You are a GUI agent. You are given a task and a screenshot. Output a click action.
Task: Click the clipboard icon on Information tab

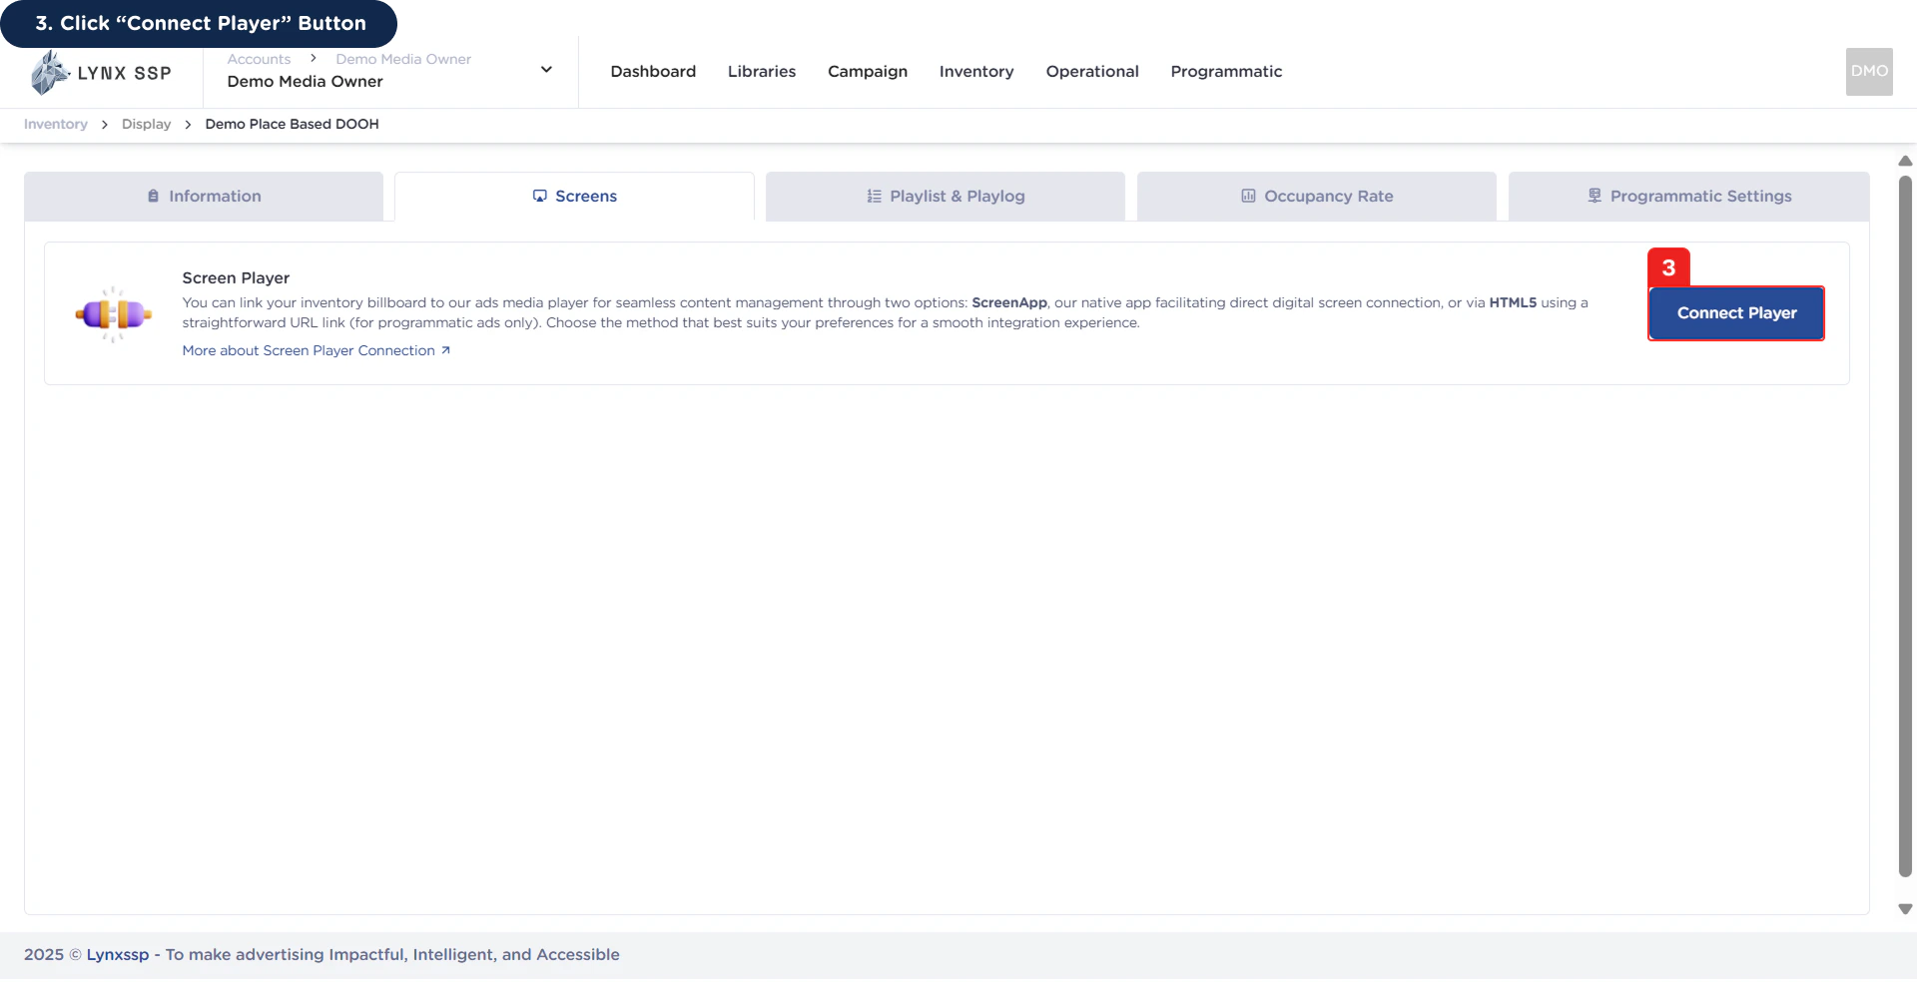tap(153, 196)
